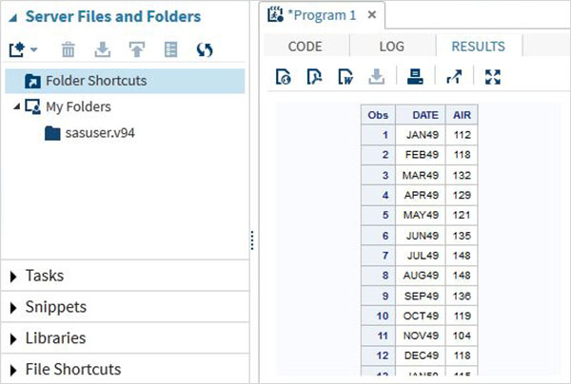Refresh the Server Files and Folders list
Image resolution: width=571 pixels, height=384 pixels.
pyautogui.click(x=204, y=48)
